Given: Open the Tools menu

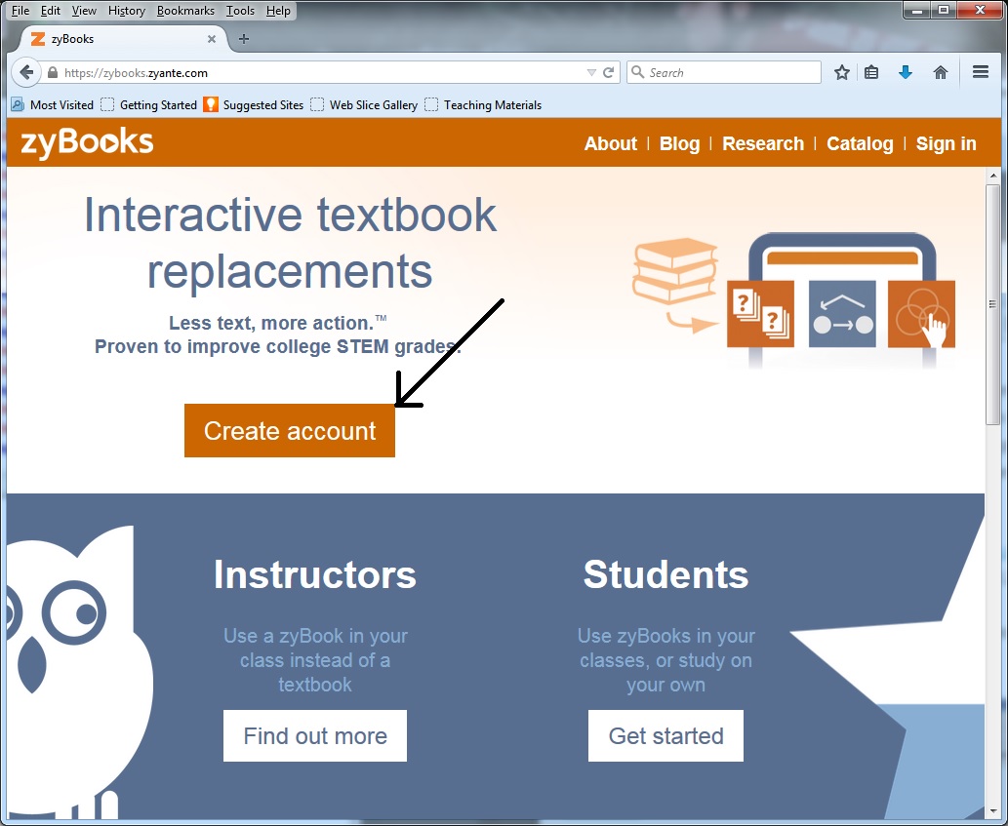Looking at the screenshot, I should click(x=240, y=11).
